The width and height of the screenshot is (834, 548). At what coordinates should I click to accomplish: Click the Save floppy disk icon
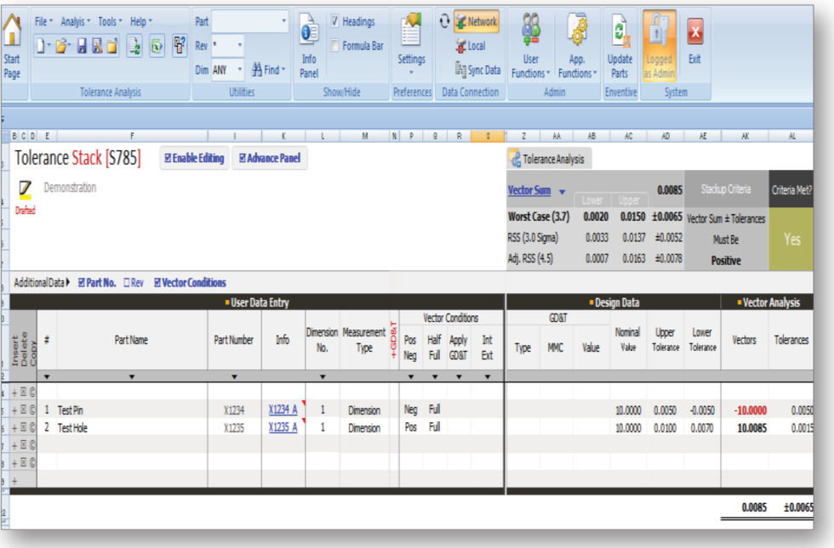click(x=82, y=44)
